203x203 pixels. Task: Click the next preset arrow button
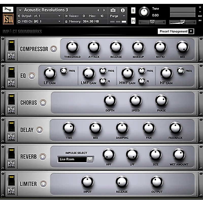tap(105, 10)
